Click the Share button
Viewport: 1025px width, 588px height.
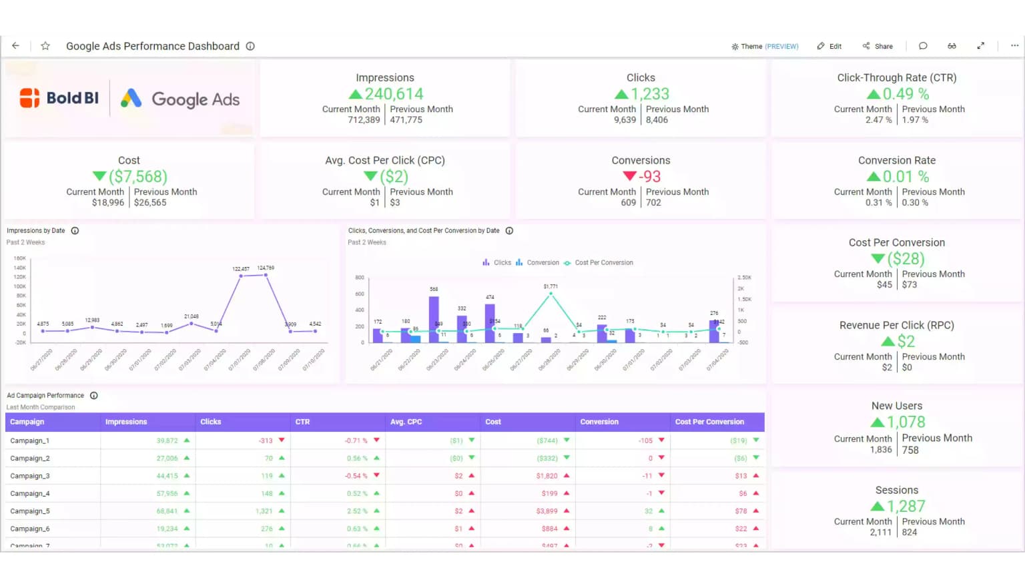tap(878, 47)
